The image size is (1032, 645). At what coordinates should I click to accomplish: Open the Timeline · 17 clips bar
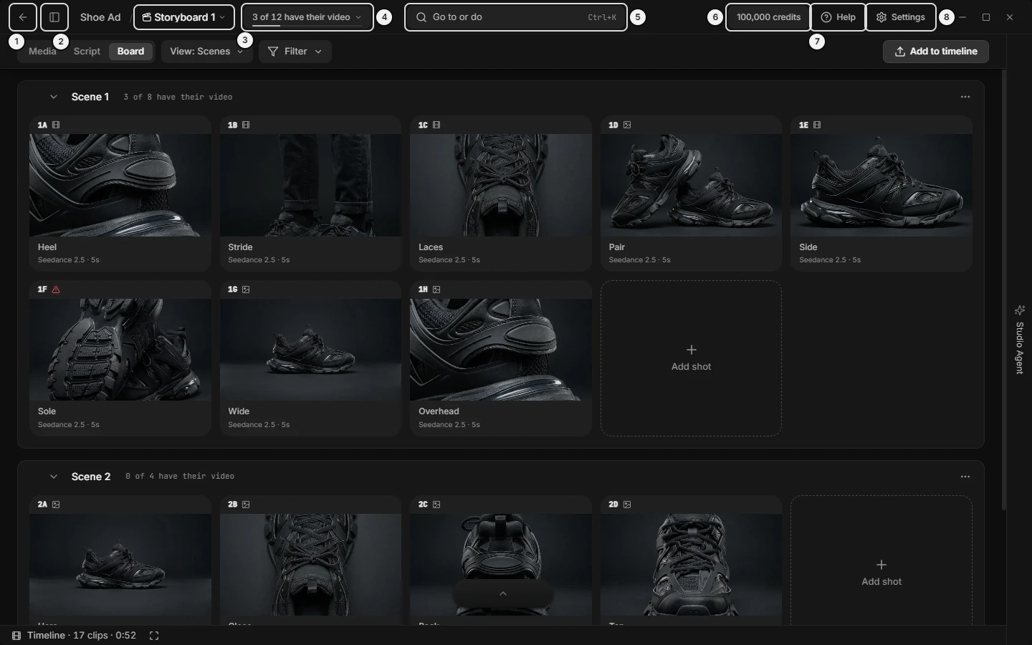click(x=74, y=636)
